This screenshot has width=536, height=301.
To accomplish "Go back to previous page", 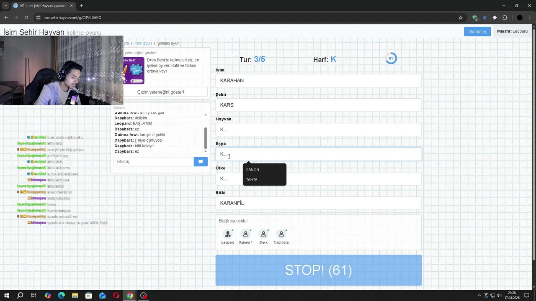I will pos(6,18).
